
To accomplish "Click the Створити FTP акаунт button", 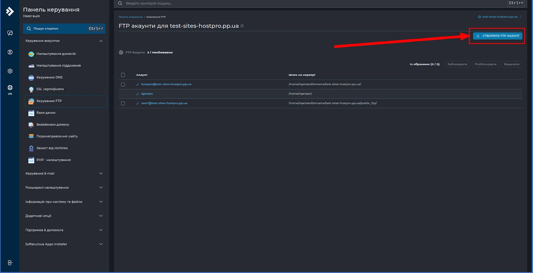I will click(x=497, y=36).
